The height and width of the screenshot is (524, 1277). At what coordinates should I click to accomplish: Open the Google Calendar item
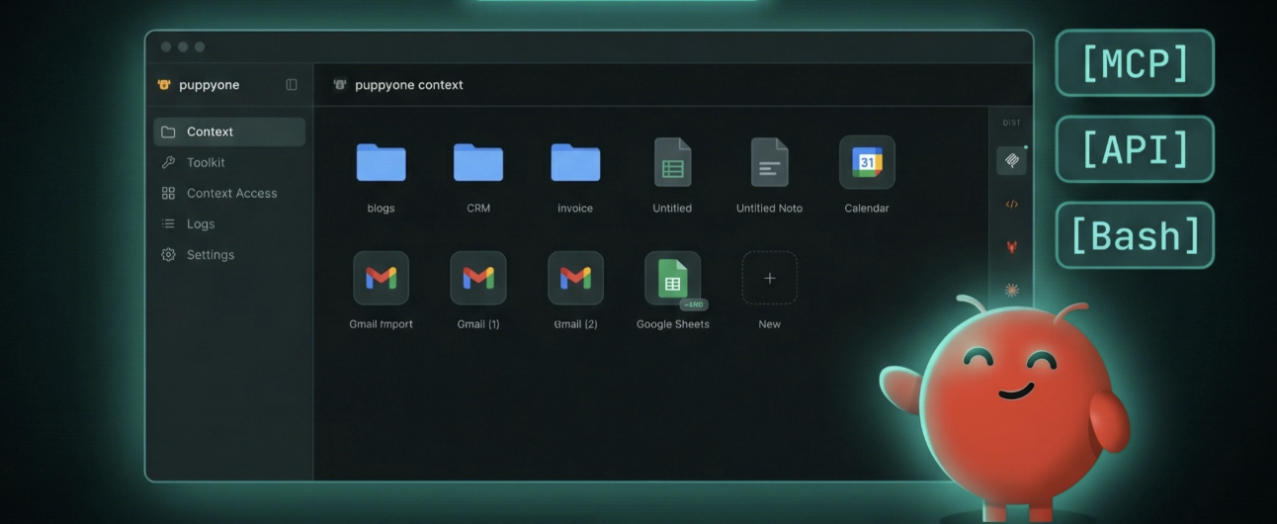click(x=867, y=163)
